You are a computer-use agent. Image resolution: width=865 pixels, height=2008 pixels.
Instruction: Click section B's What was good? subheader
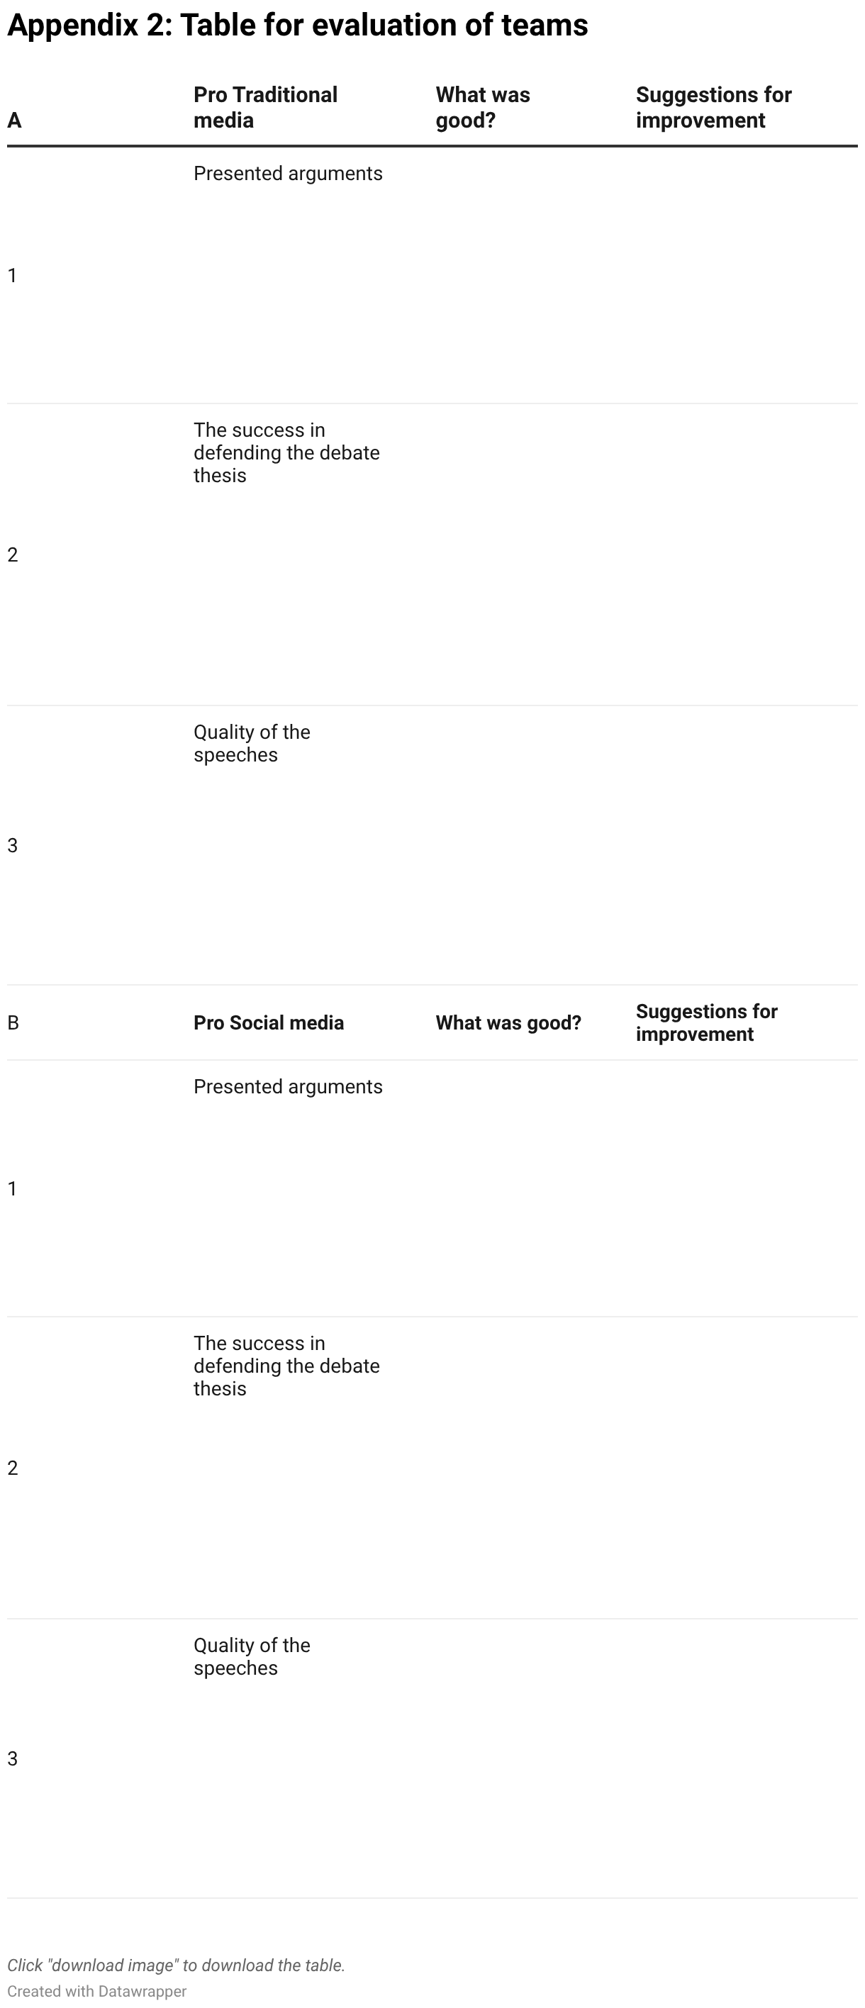click(x=508, y=1022)
